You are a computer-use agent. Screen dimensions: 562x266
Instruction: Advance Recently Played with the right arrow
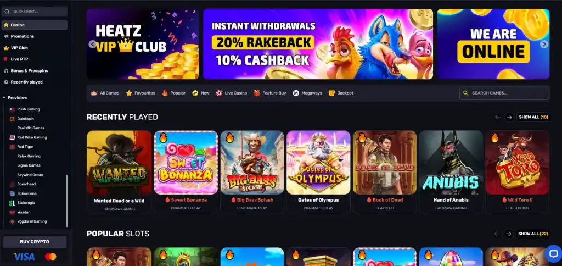509,117
